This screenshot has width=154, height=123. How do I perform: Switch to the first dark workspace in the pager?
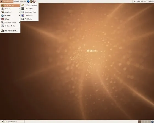pyautogui.click(x=140, y=122)
